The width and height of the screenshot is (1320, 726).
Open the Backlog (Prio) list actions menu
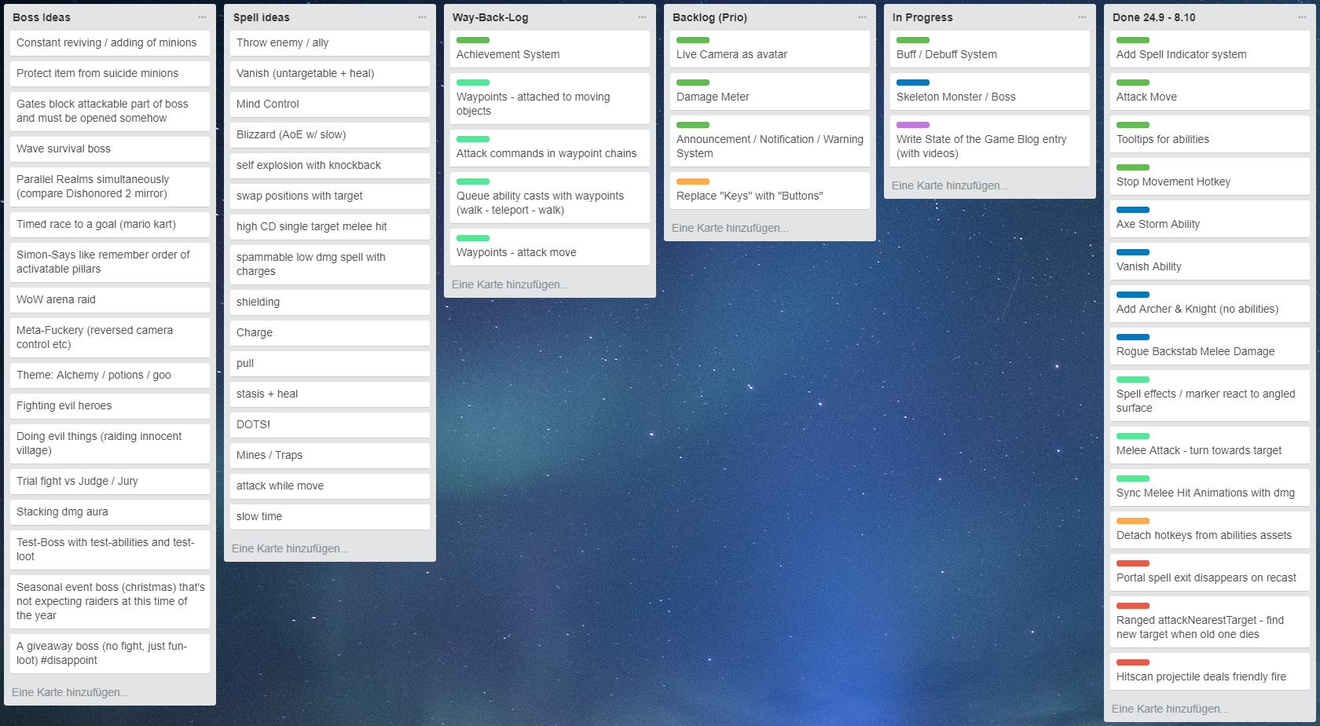[862, 17]
